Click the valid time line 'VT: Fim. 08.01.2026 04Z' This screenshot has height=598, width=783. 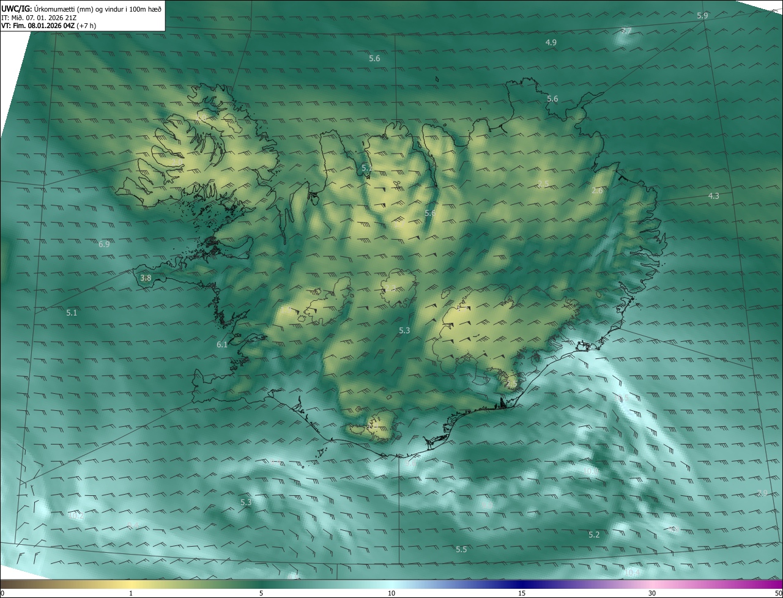[x=39, y=26]
